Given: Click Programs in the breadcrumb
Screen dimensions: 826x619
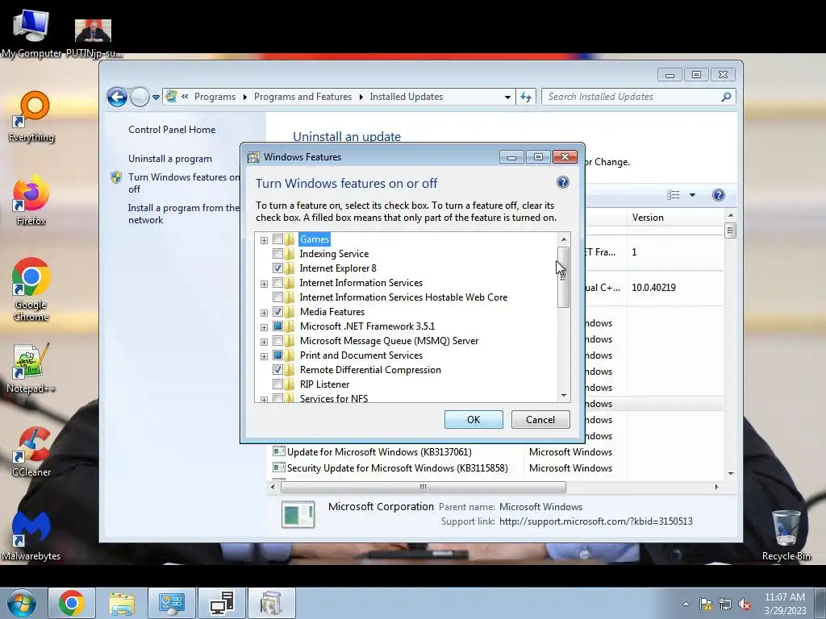Looking at the screenshot, I should 215,97.
